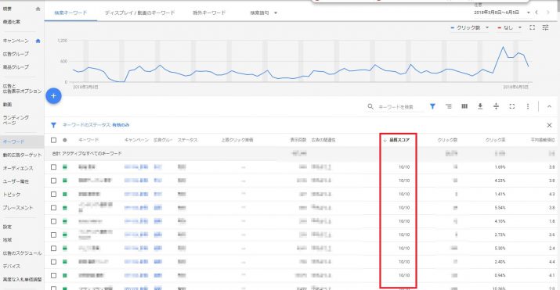
Task: Click the blue plus add keyword button
Action: 53,96
